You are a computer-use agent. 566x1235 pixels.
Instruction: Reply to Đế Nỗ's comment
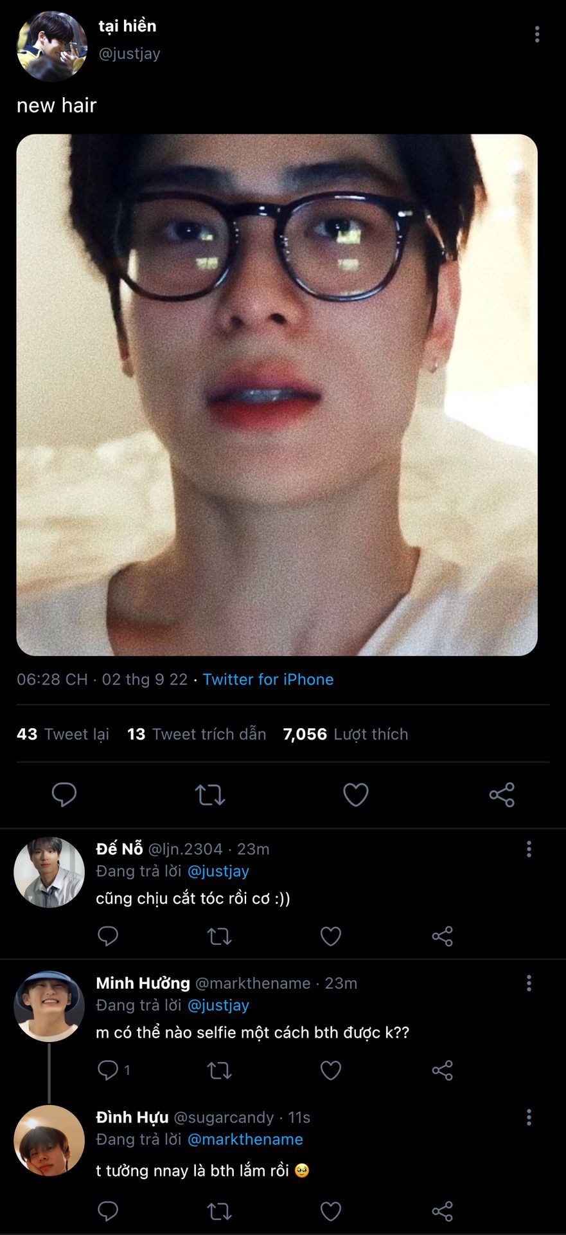pos(108,936)
